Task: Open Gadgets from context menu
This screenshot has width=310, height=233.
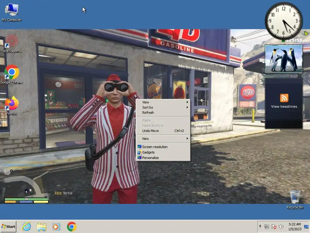Action: [x=163, y=152]
